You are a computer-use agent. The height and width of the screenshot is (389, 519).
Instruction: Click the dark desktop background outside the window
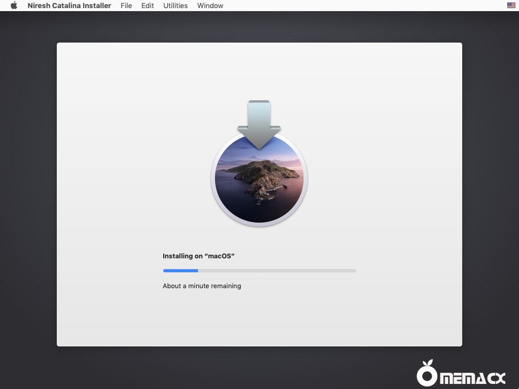(x=28, y=203)
